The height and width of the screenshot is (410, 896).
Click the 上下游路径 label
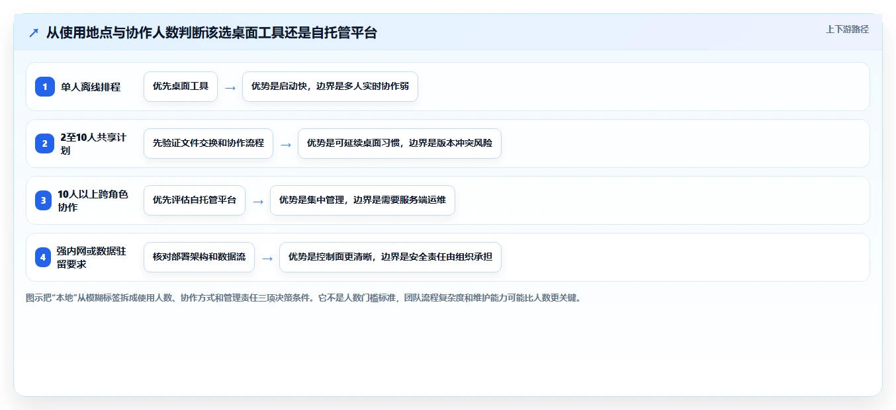847,30
